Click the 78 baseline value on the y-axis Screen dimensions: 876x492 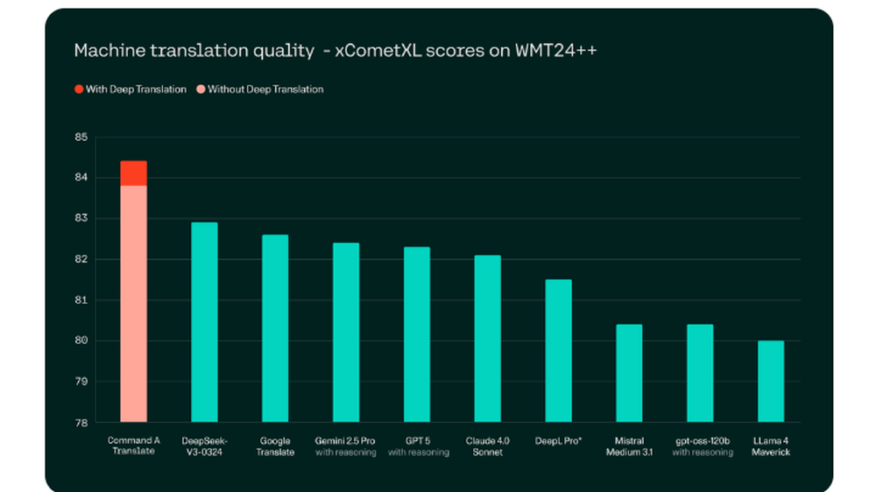pos(81,423)
